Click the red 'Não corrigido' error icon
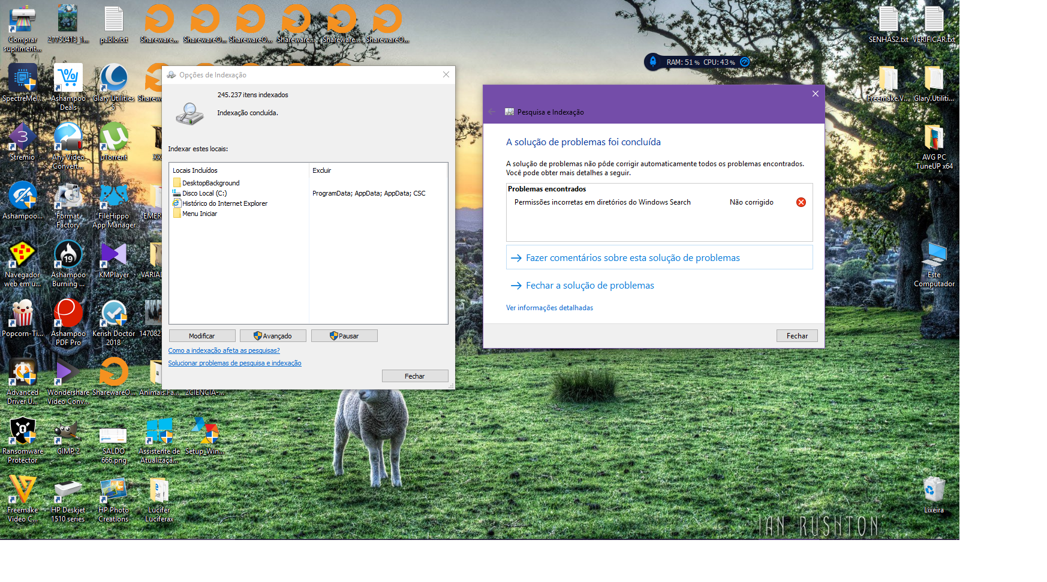This screenshot has width=1047, height=582. 801,202
